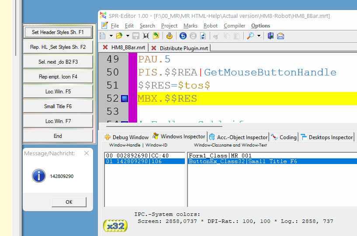Screen dimensions: 357x236
Task: Click the New file icon in toolbar
Action: [102, 36]
